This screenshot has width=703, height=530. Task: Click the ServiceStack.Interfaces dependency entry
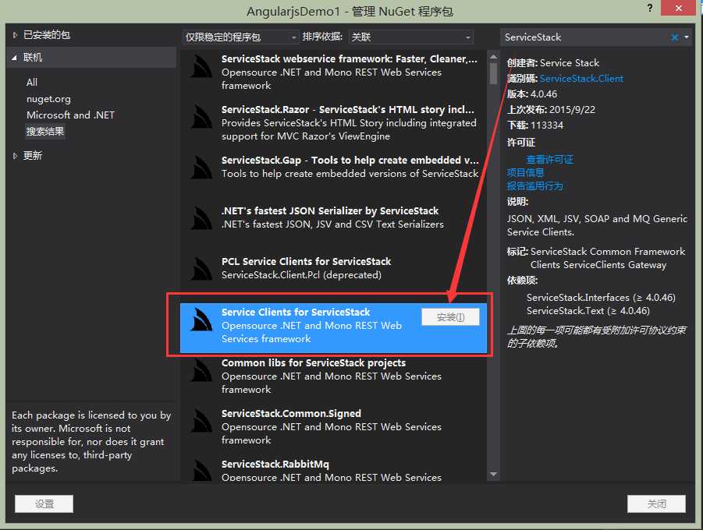[x=601, y=298]
